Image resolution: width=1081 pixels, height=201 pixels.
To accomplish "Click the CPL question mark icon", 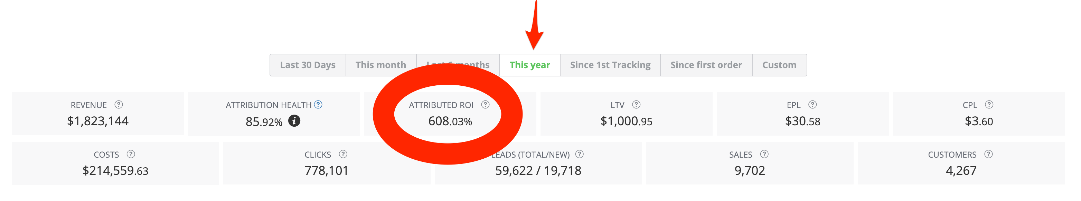I will click(x=989, y=105).
